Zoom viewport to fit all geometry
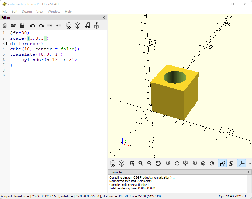The height and width of the screenshot is (199, 252). [x=131, y=163]
